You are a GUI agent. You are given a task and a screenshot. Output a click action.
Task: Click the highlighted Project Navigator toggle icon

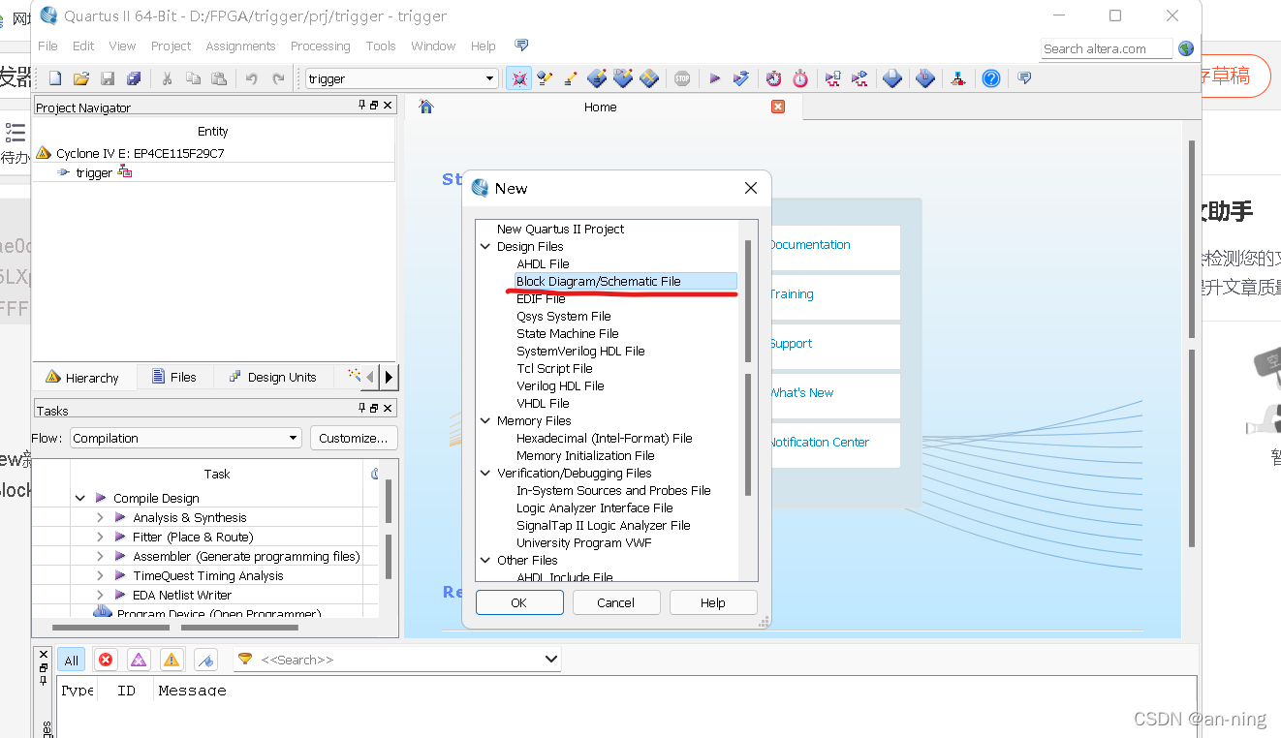tap(519, 78)
